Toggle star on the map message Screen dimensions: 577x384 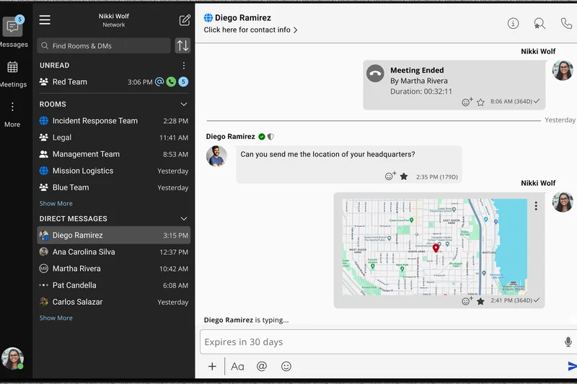(x=480, y=301)
